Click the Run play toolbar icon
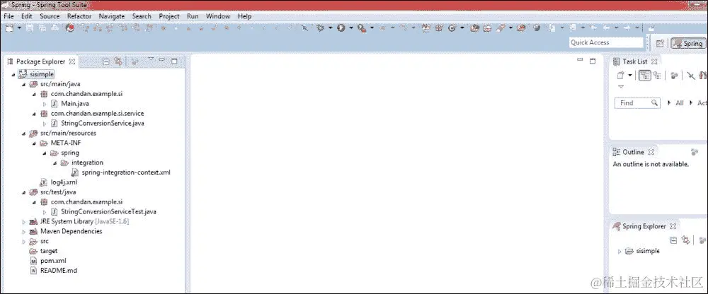 (341, 28)
